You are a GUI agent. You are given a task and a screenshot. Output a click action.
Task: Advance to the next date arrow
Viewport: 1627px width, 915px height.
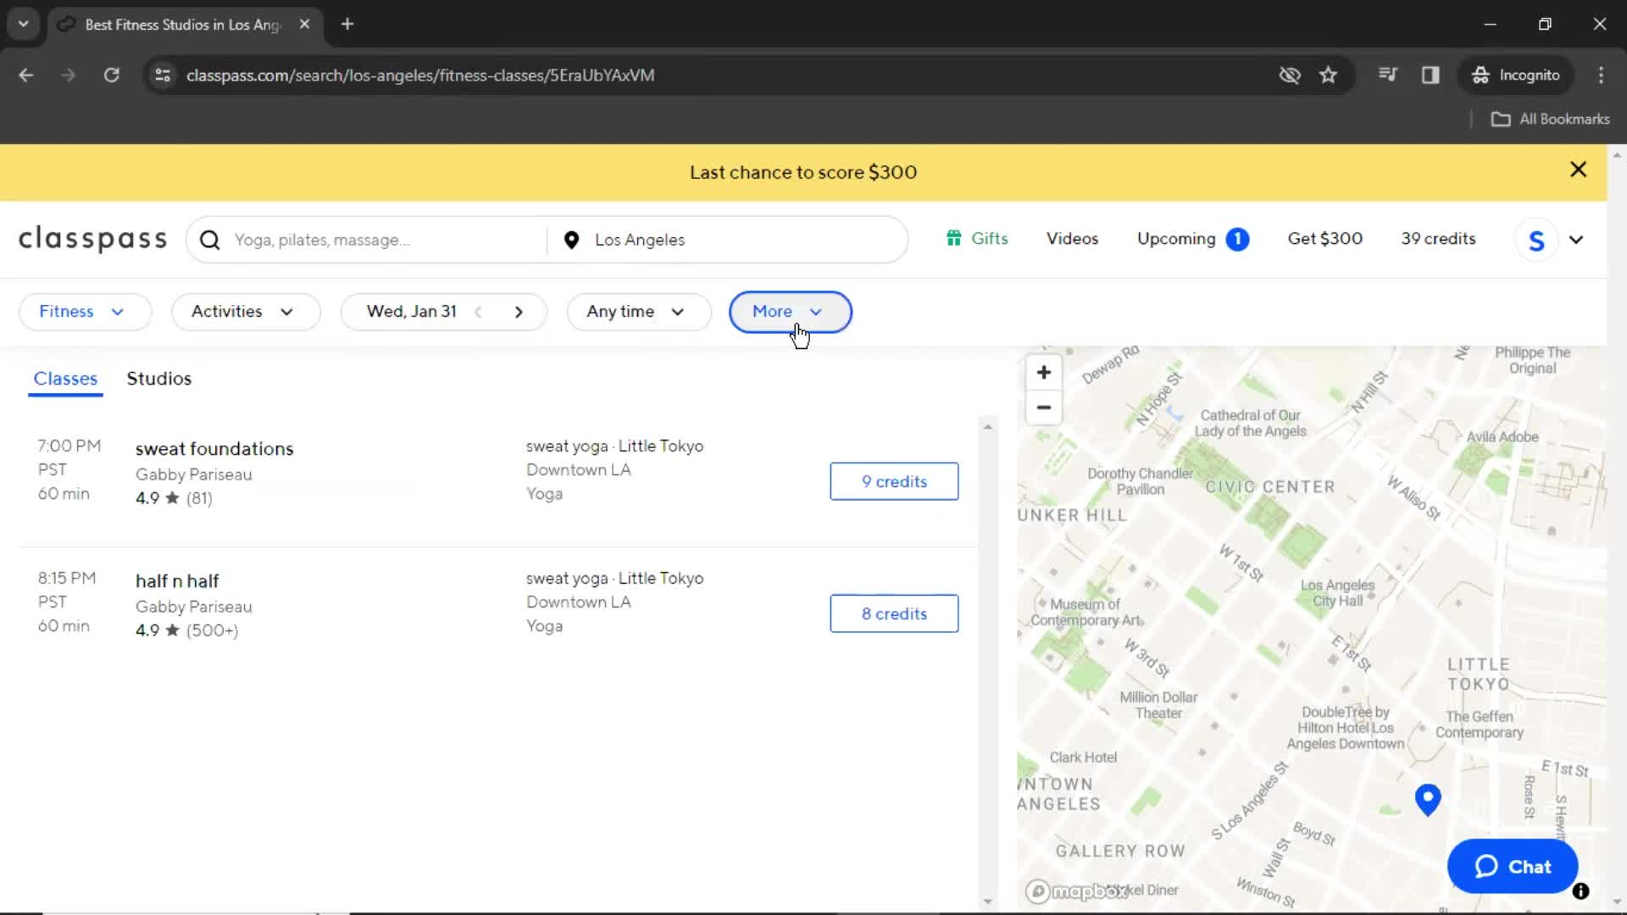point(519,312)
